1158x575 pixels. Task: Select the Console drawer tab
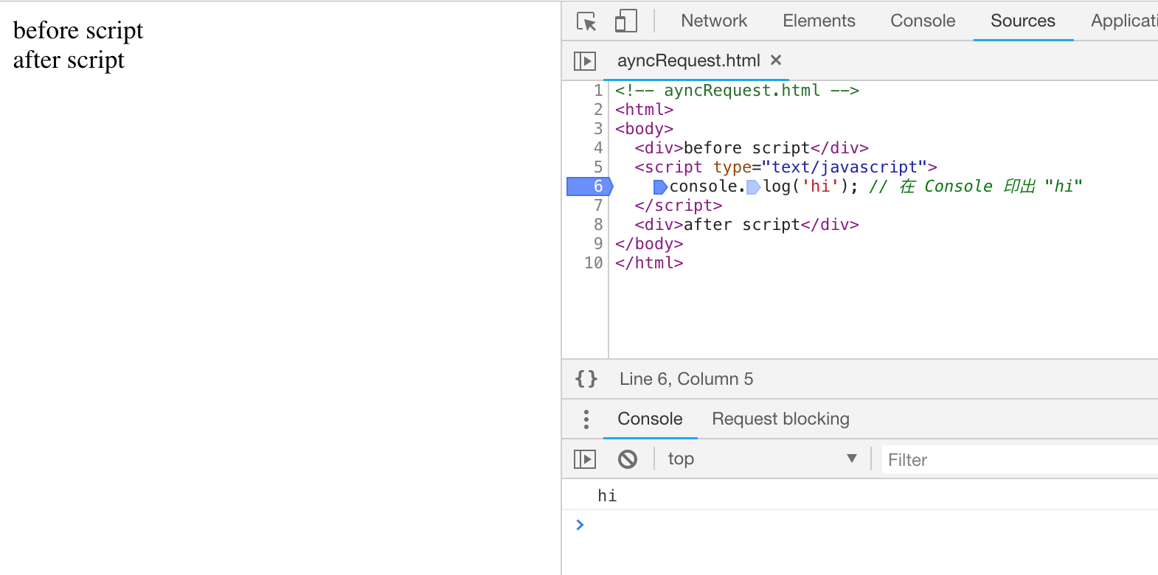[x=650, y=419]
